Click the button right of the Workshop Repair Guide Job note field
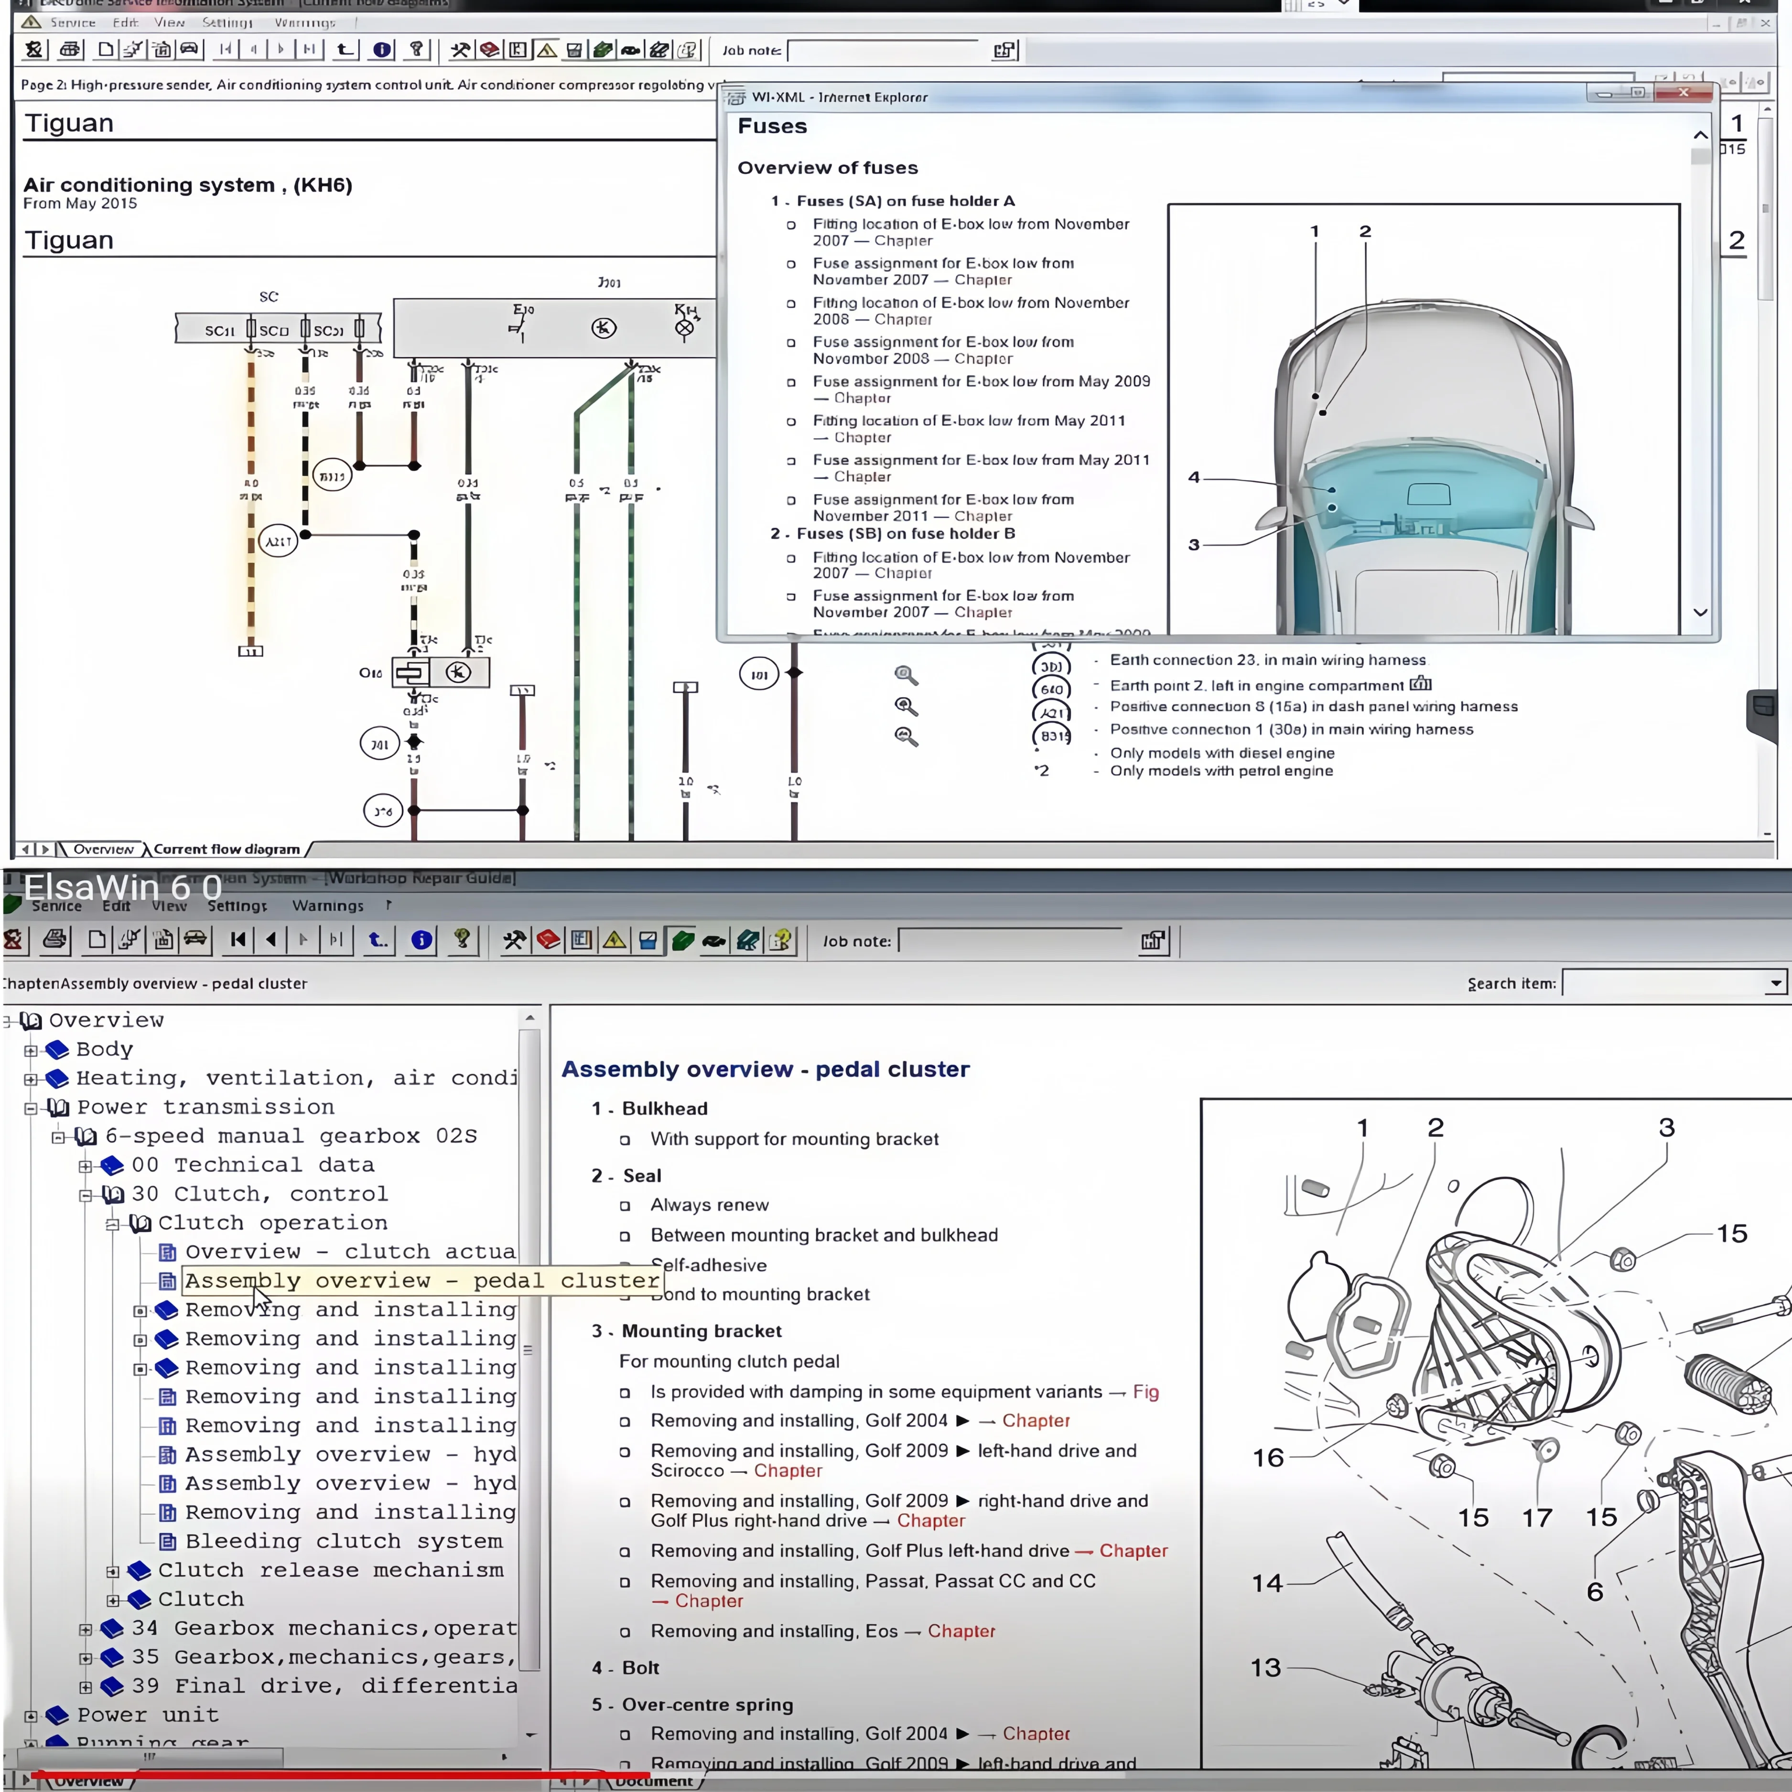Screen dimensions: 1792x1792 (1152, 940)
